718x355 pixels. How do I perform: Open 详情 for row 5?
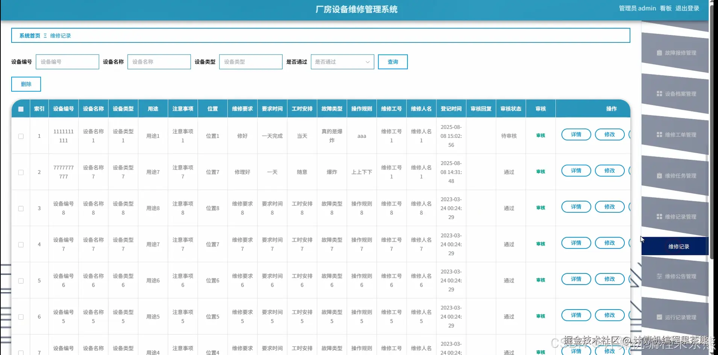click(576, 279)
